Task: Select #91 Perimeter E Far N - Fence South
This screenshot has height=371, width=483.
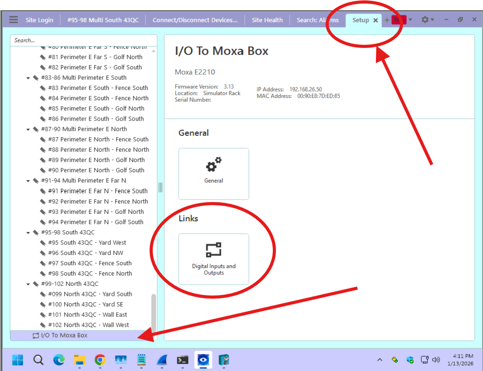Action: tap(98, 191)
